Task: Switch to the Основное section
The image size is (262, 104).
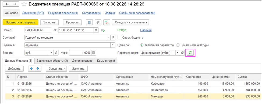Action: [11, 13]
